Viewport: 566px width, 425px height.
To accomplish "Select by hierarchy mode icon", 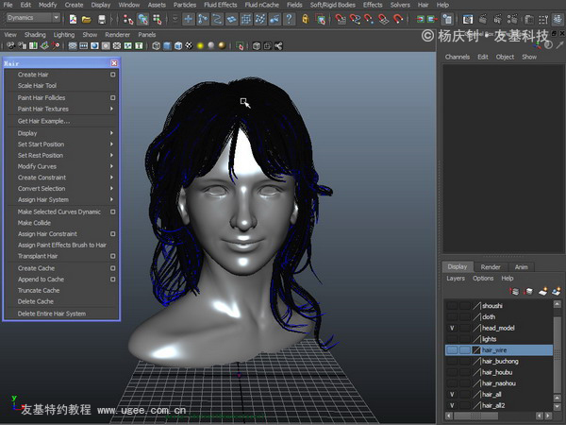I will tap(127, 19).
